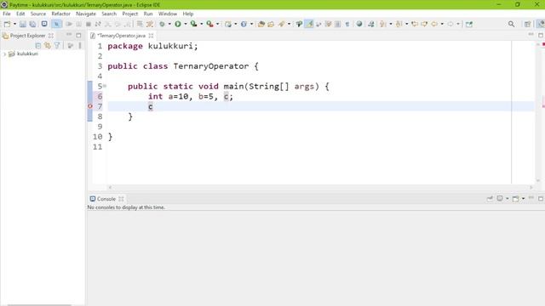Image resolution: width=545 pixels, height=306 pixels.
Task: Click the Project Explorer filter icon
Action: click(x=57, y=45)
